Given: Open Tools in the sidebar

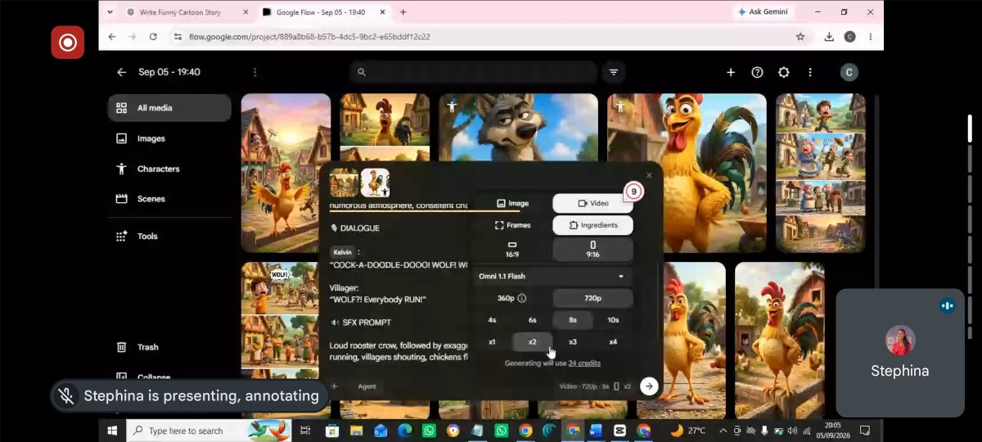Looking at the screenshot, I should (x=169, y=237).
